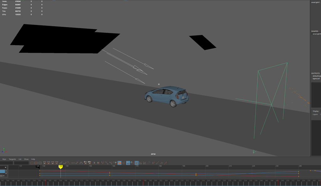Select the areaLightShape node in the Channel Box
This screenshot has height=186, width=321.
tap(317, 35)
